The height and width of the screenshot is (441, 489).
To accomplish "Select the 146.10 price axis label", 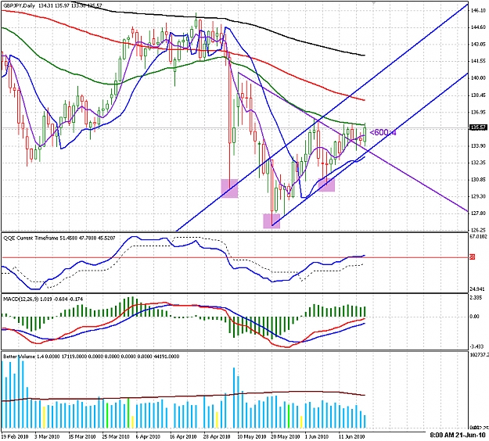I will coord(478,11).
